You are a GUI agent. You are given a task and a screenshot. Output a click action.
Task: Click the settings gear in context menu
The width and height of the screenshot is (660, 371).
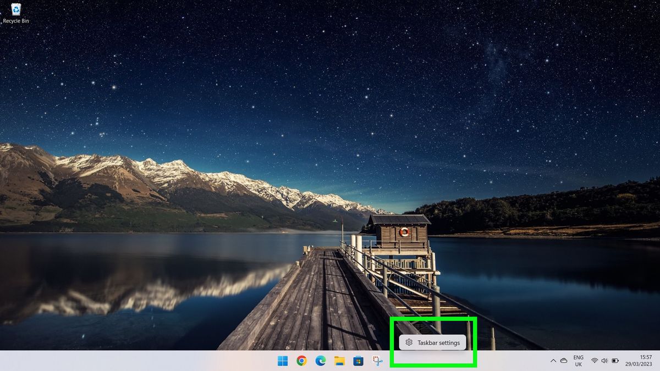tap(409, 342)
